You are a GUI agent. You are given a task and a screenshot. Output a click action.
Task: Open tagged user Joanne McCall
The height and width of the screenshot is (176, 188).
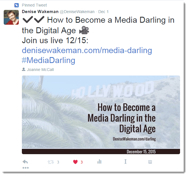pos(40,70)
